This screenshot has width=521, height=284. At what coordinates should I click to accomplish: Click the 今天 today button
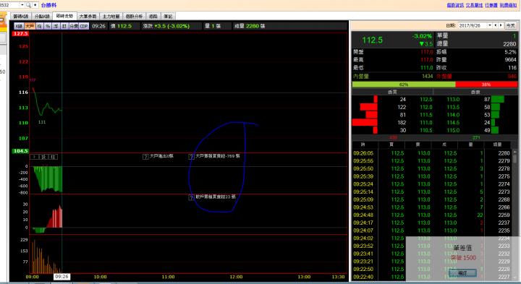510,25
